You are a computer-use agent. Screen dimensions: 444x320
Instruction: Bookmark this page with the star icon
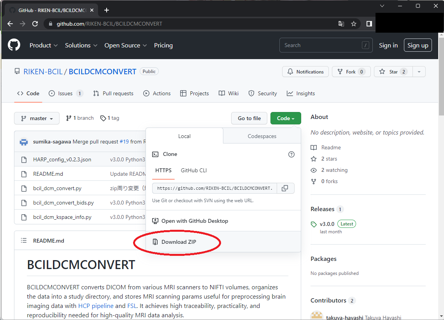pos(354,24)
